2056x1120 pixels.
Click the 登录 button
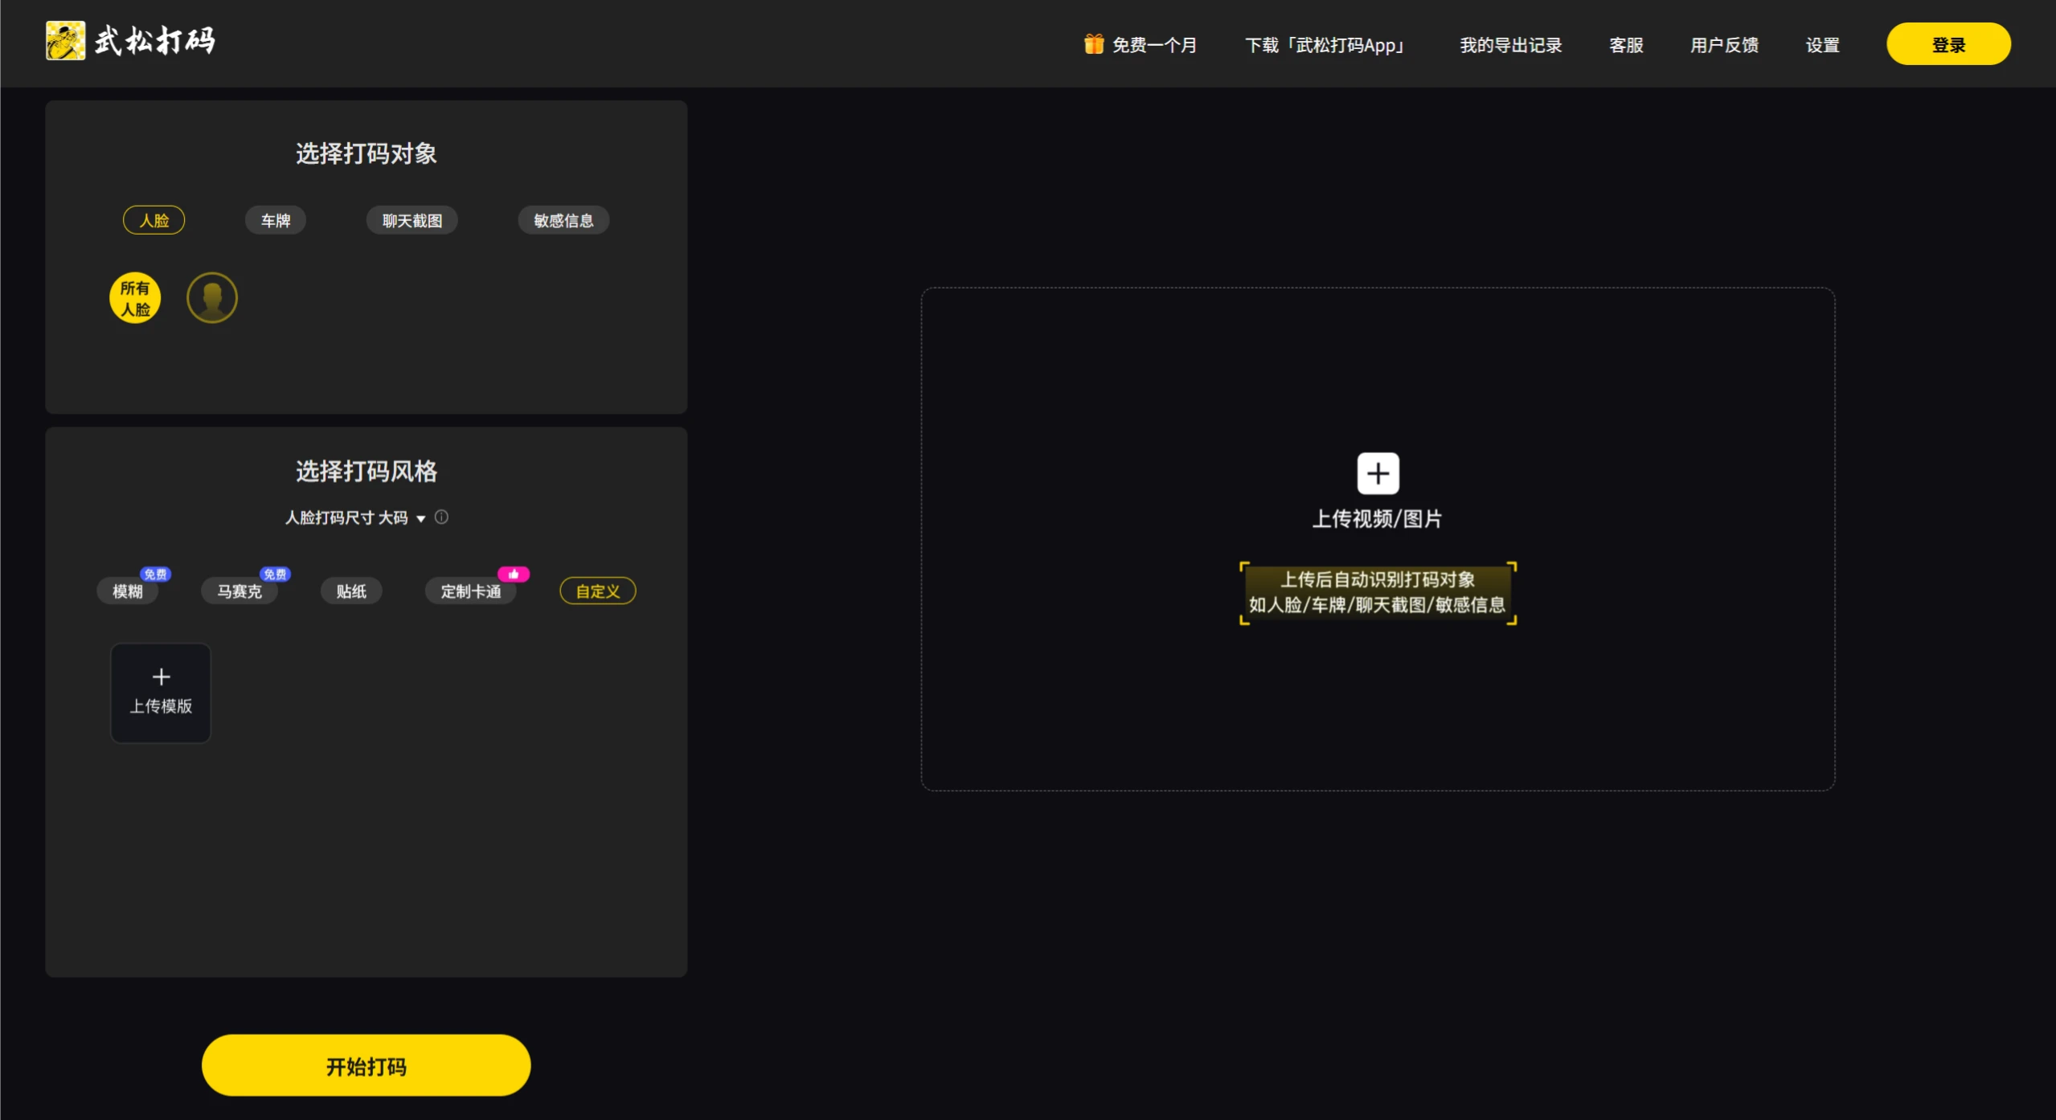1947,43
